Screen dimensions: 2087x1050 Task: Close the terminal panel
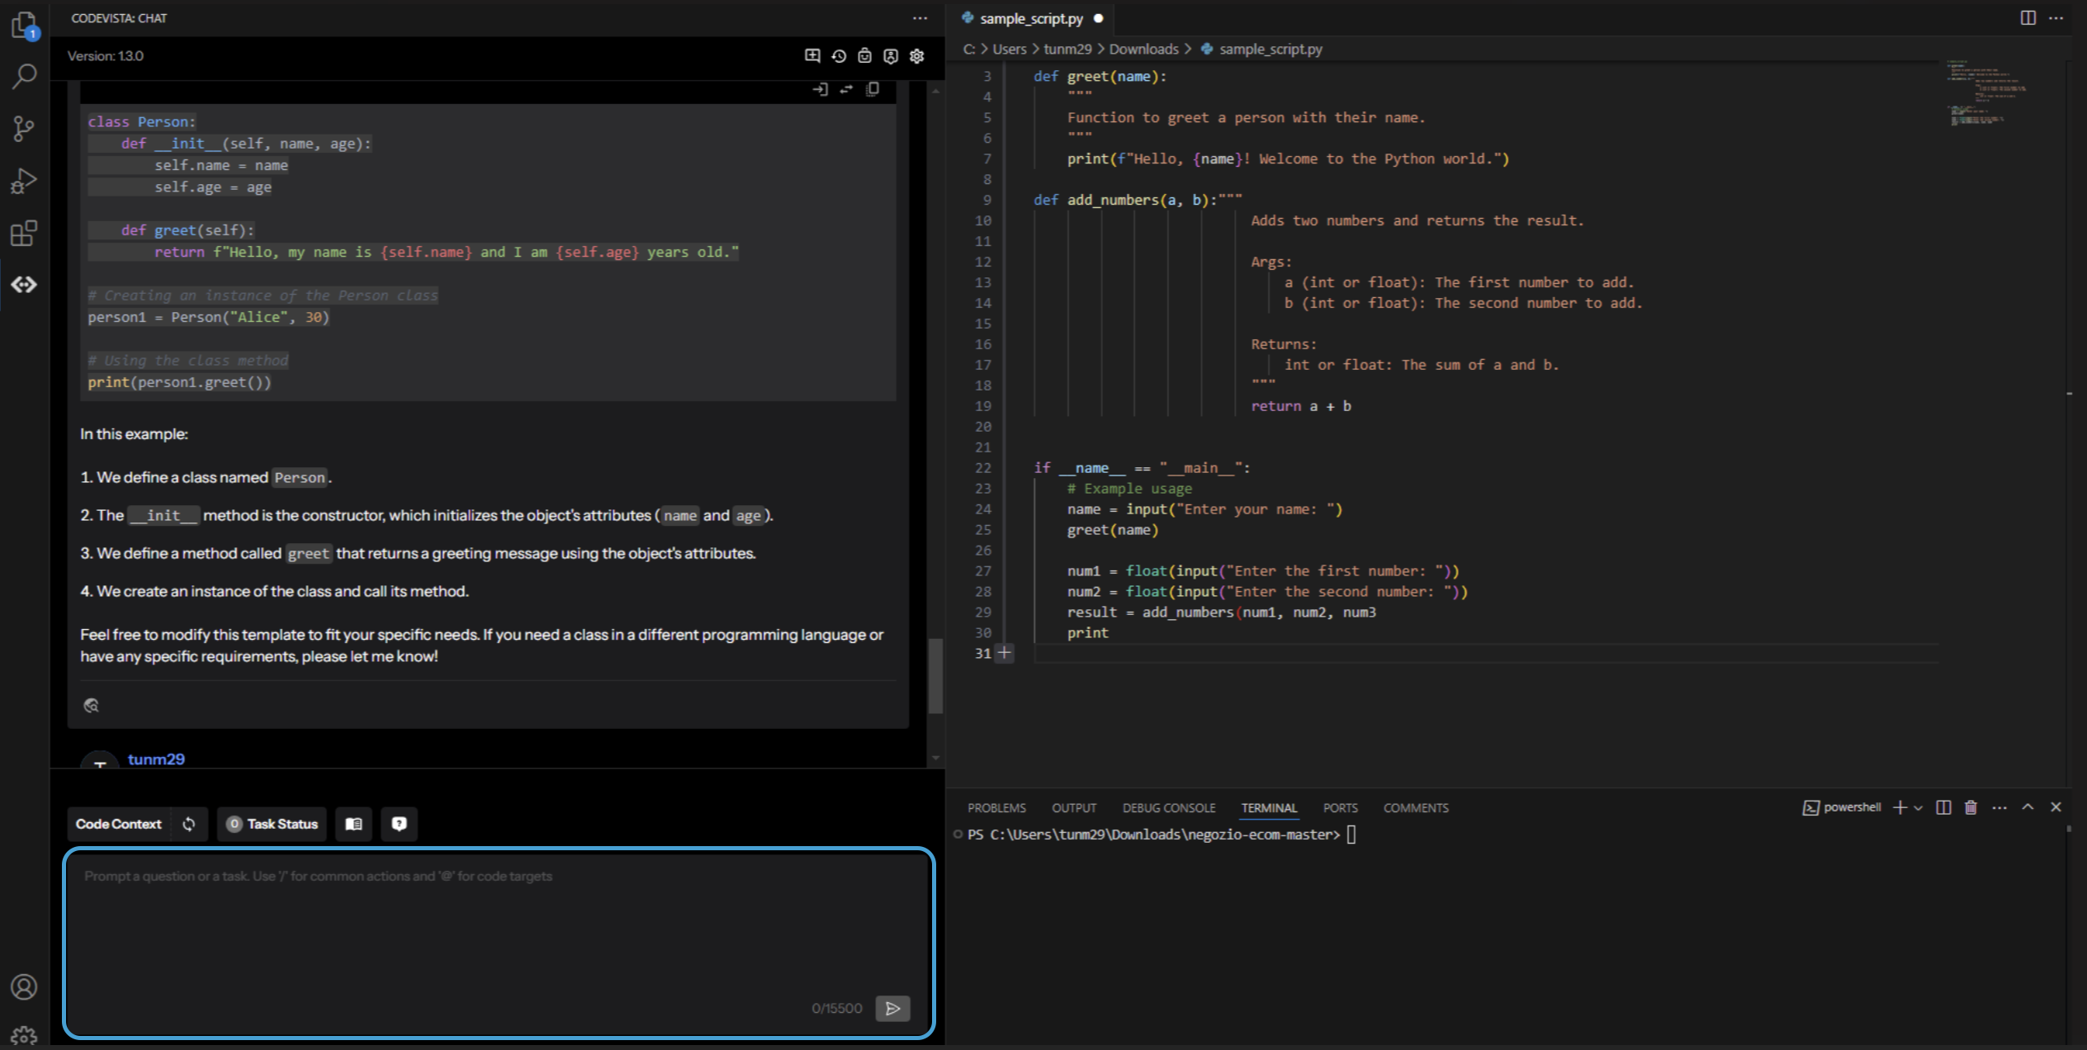[2056, 807]
